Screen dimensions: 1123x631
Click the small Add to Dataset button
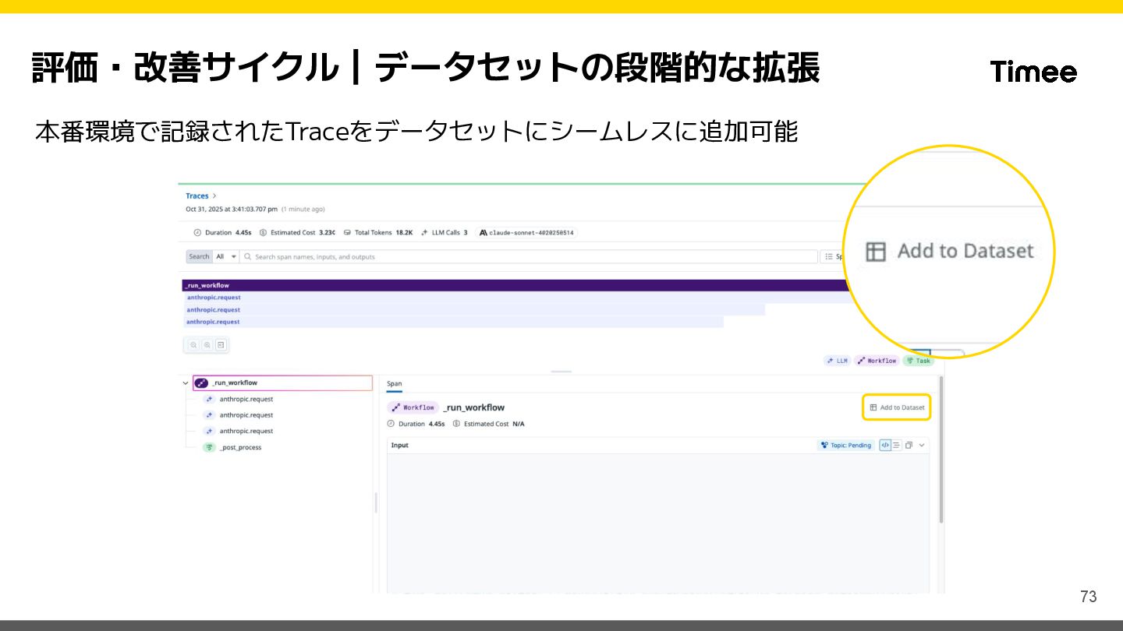pos(897,407)
